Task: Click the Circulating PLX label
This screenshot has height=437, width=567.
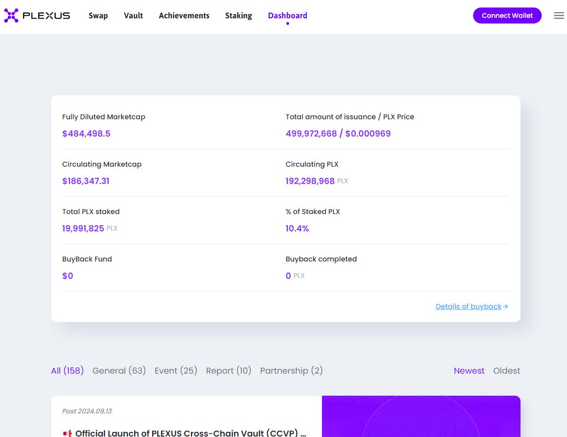Action: (312, 164)
